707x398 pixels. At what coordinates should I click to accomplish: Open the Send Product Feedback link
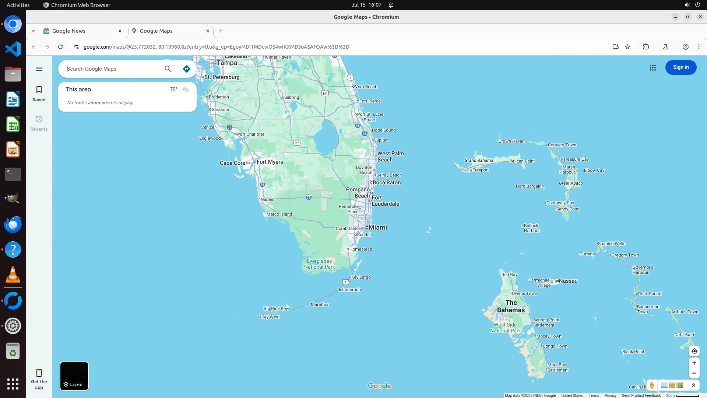641,395
